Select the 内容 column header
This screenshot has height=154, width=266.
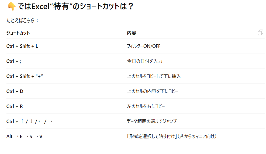132,33
